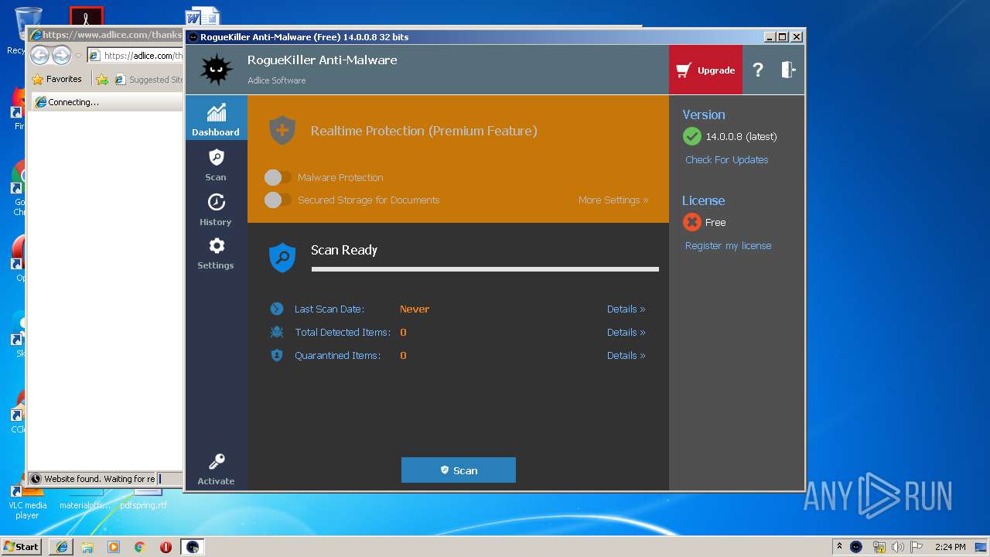Click the red Free license X icon
Viewport: 990px width, 557px height.
[x=692, y=222]
